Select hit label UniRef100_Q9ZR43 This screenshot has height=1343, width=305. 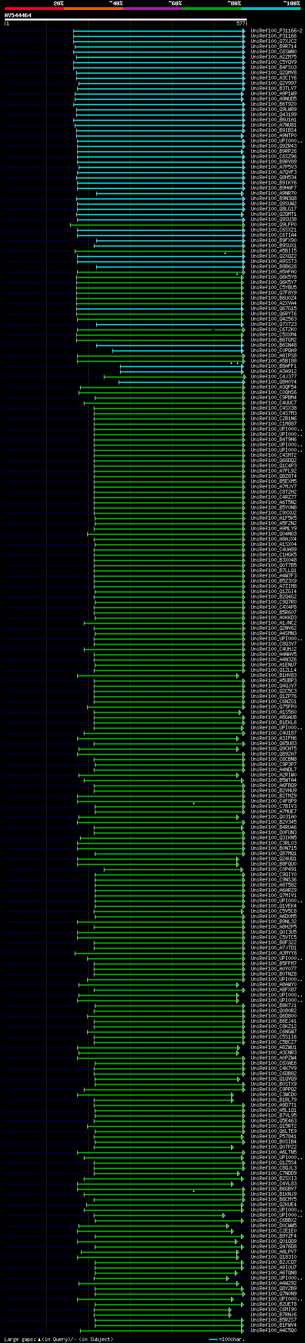pyautogui.click(x=273, y=146)
